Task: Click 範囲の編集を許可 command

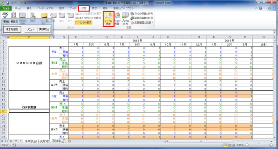Action: pyautogui.click(x=141, y=18)
